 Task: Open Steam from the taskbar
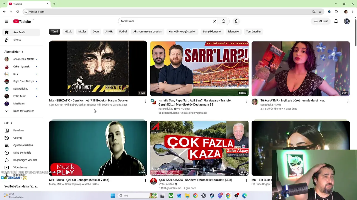click(x=212, y=196)
